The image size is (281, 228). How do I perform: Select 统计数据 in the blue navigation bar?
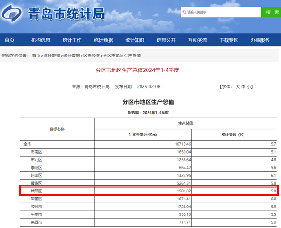104,40
